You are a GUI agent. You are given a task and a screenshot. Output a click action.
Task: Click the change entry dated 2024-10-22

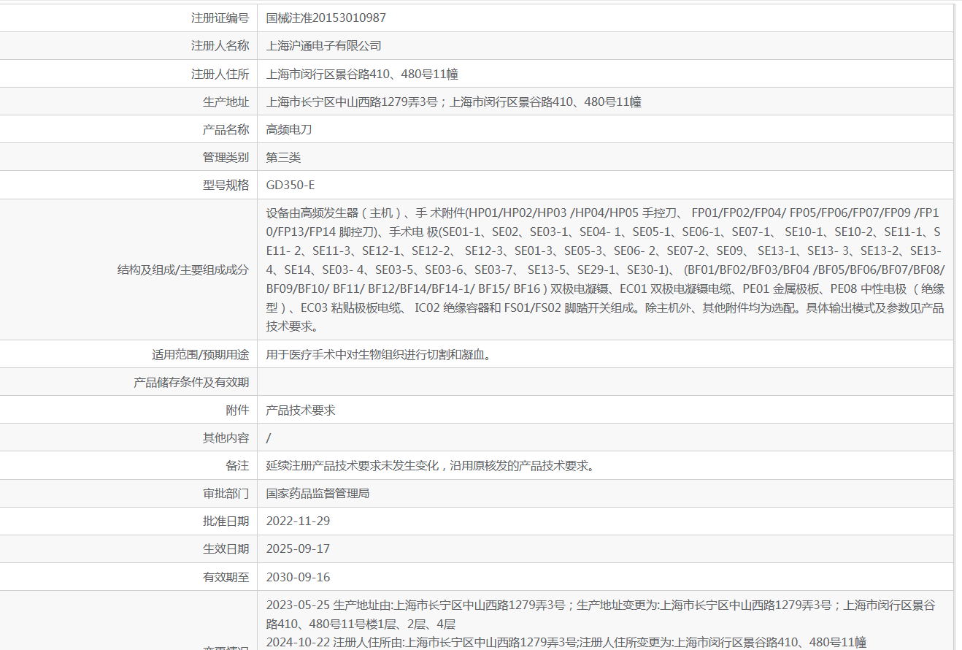point(566,642)
